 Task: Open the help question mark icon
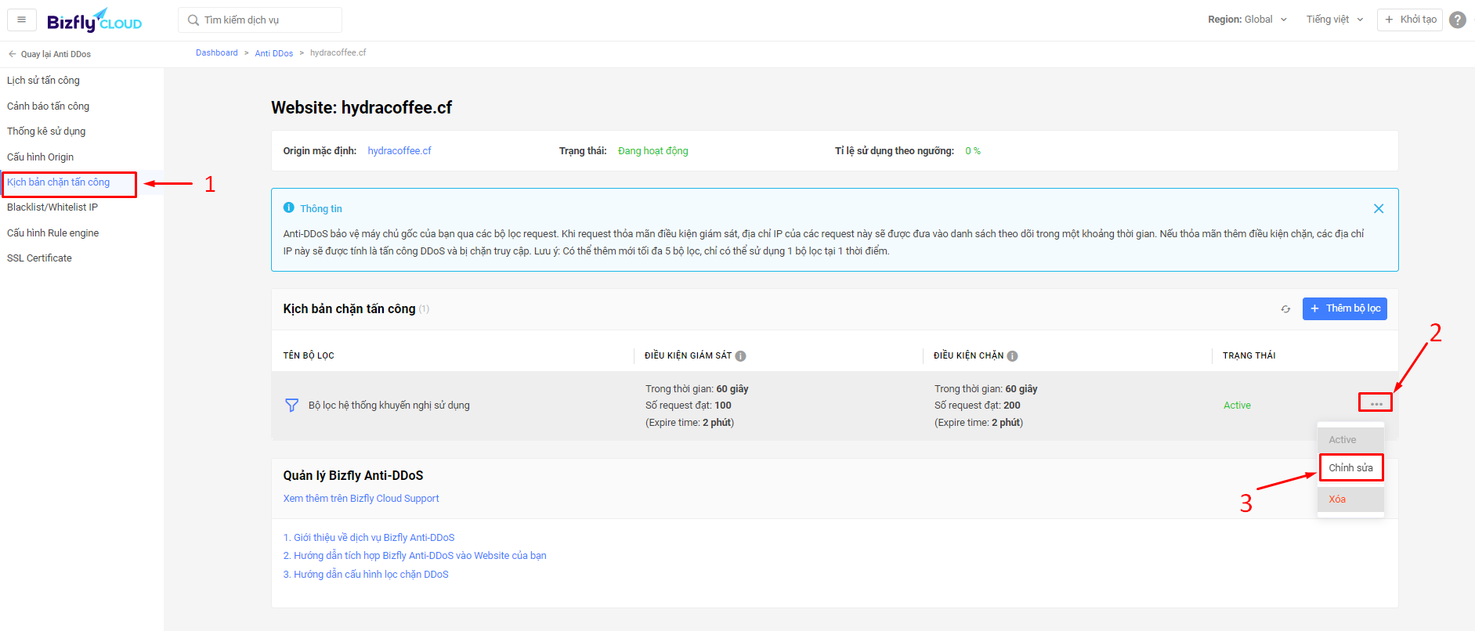(x=1458, y=20)
